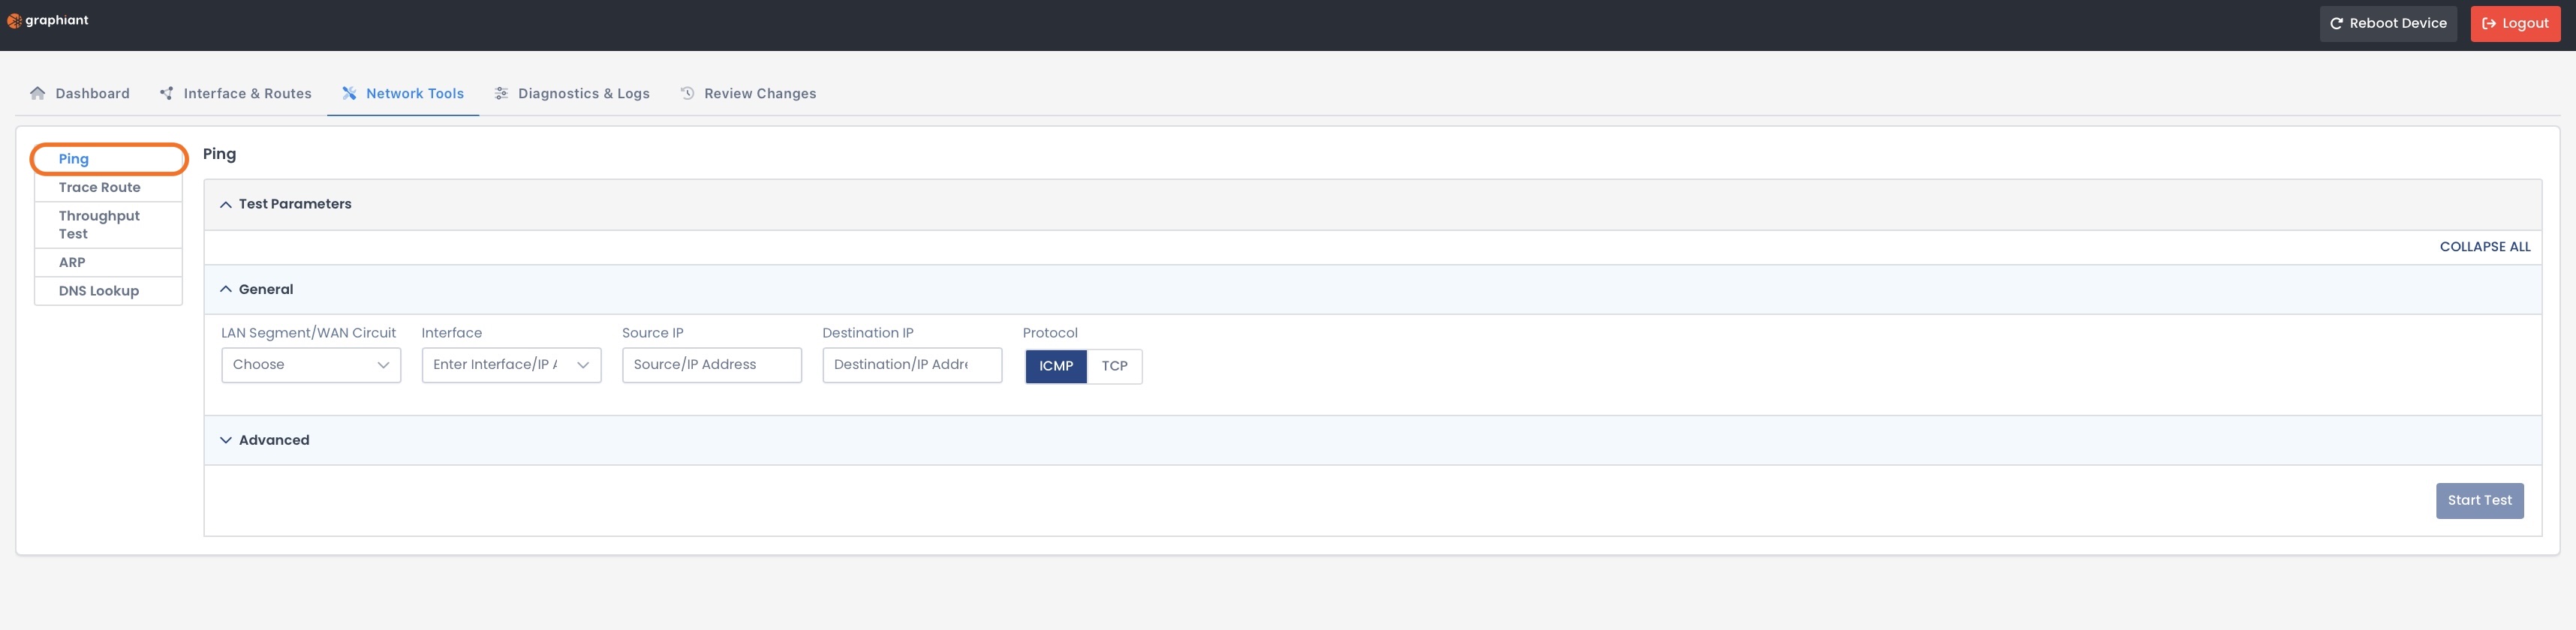
Task: Click the Dashboard home icon
Action: (x=38, y=93)
